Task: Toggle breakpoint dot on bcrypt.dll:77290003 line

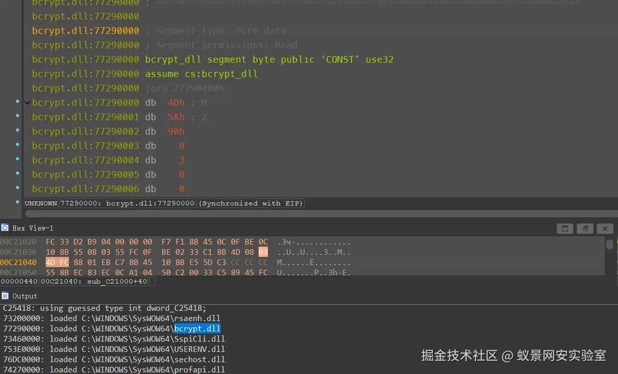Action: [17, 145]
